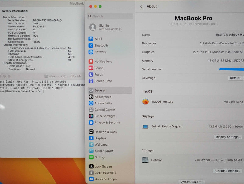This screenshot has height=184, width=244.
Task: Open Displays sun icon
Action: [91, 138]
